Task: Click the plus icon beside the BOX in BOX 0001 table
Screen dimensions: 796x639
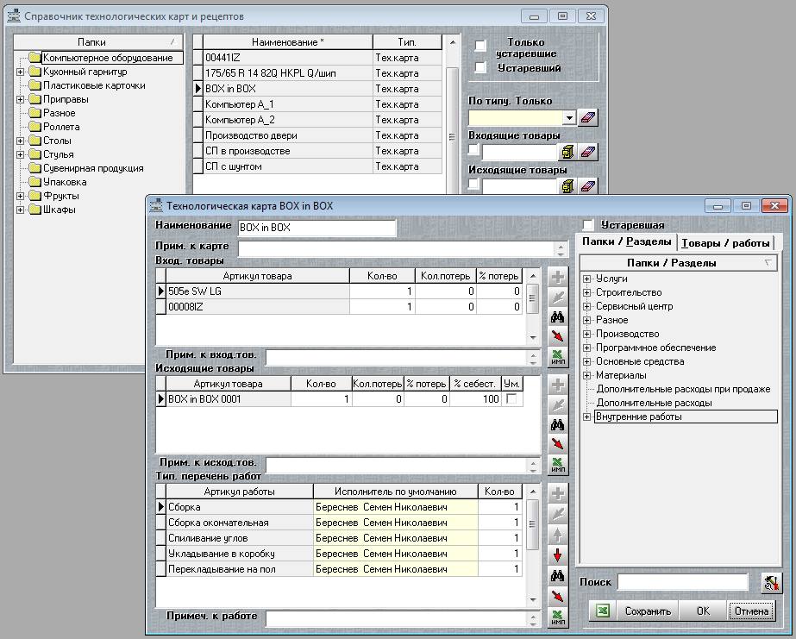Action: pos(557,385)
